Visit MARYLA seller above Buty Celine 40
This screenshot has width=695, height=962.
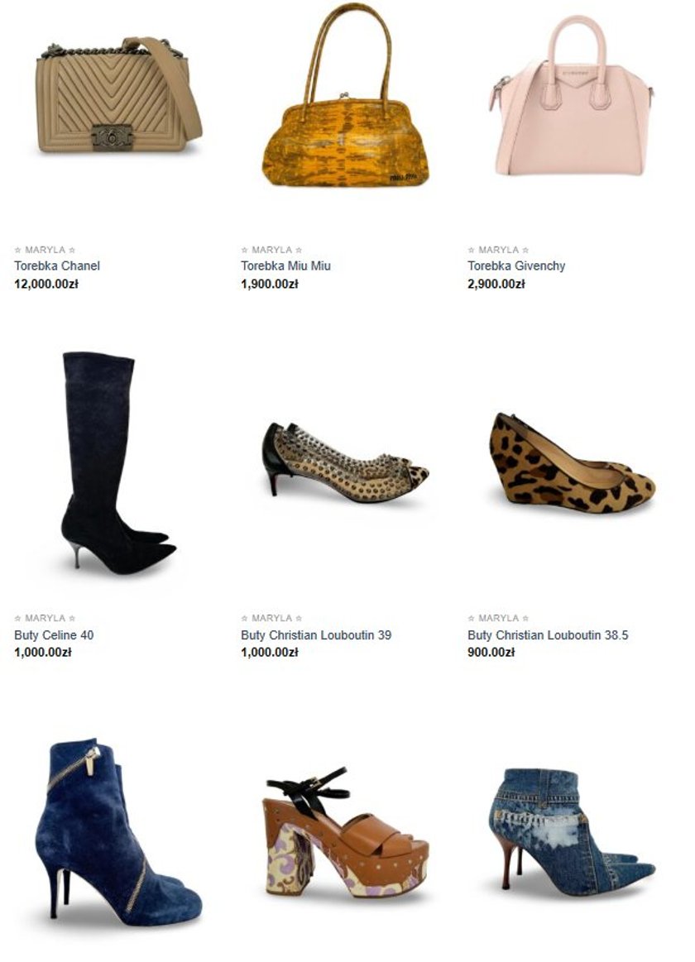(x=45, y=618)
